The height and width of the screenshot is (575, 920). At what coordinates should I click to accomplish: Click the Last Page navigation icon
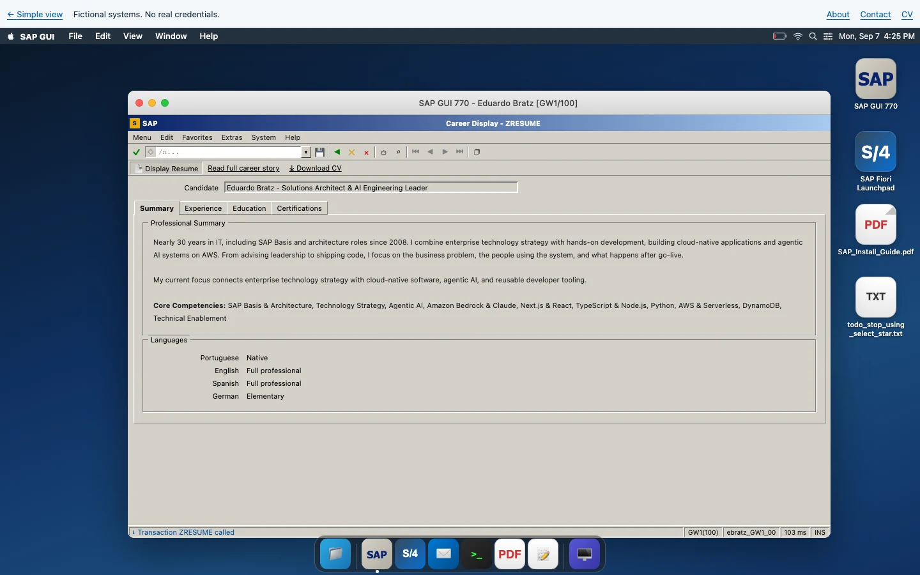[459, 152]
